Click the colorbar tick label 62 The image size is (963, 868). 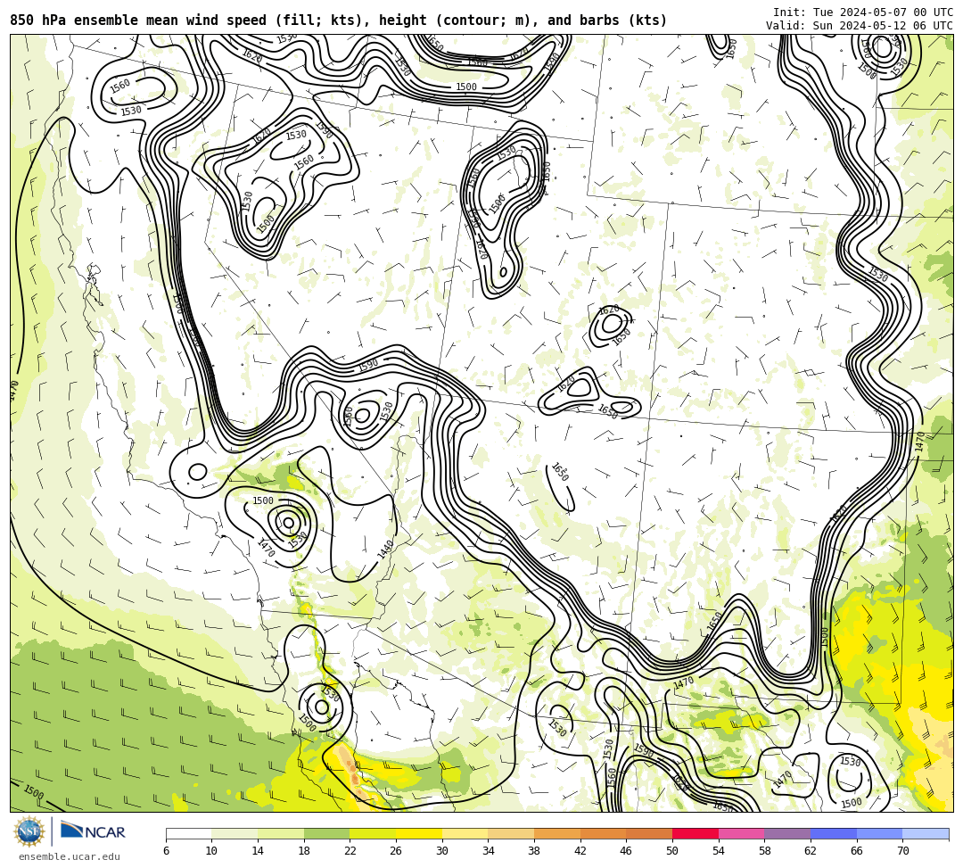point(810,851)
